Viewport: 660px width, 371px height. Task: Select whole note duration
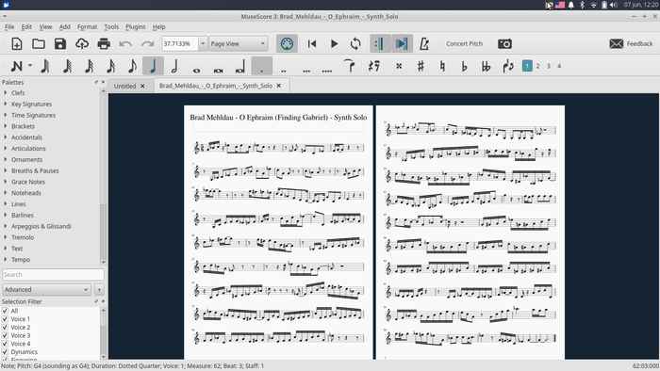pos(196,71)
